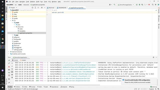Open the Spring tool window
Image resolution: width=160 pixels, height=90 pixels.
tap(72, 87)
